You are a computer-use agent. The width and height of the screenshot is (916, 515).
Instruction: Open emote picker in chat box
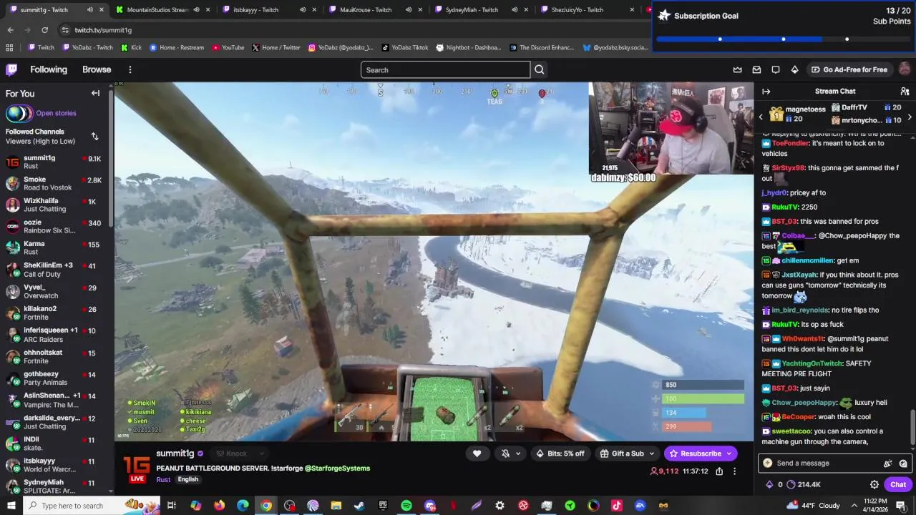click(903, 463)
